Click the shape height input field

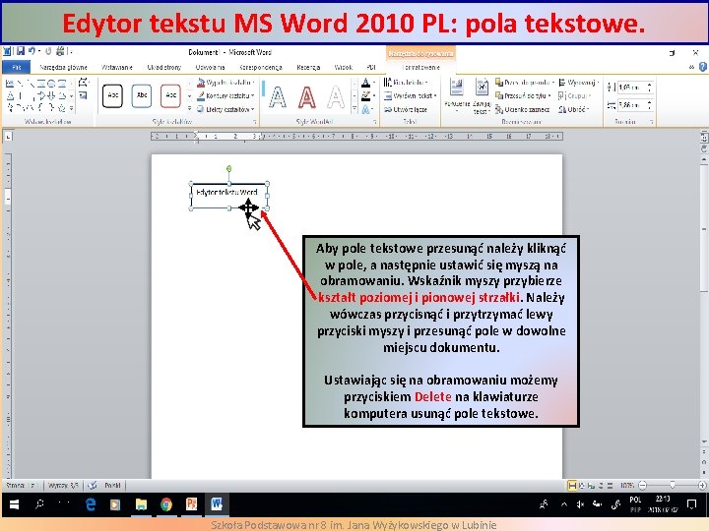point(631,88)
